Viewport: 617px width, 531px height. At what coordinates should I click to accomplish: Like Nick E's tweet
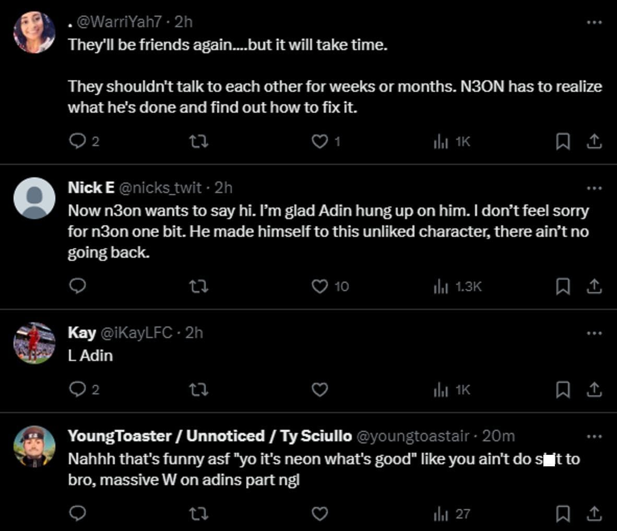(319, 286)
